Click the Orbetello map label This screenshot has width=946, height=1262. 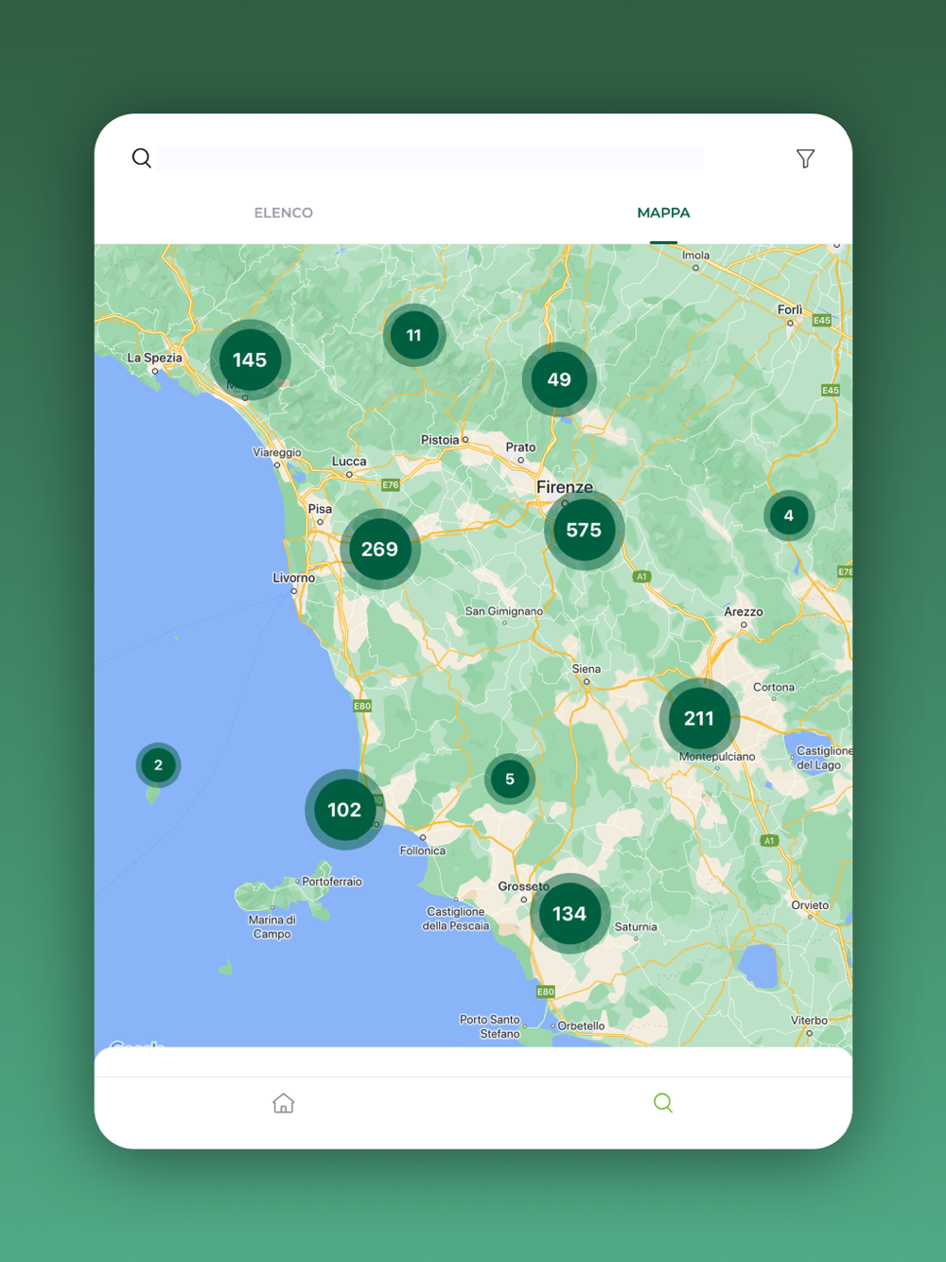(581, 1025)
